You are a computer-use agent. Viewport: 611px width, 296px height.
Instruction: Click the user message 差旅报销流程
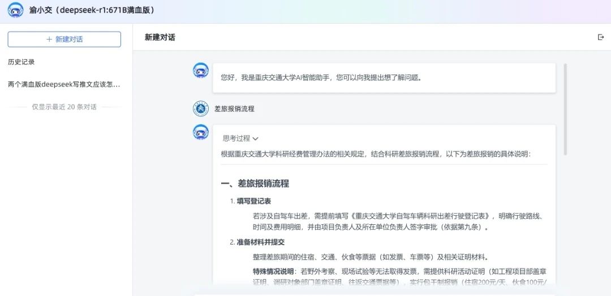pyautogui.click(x=234, y=109)
